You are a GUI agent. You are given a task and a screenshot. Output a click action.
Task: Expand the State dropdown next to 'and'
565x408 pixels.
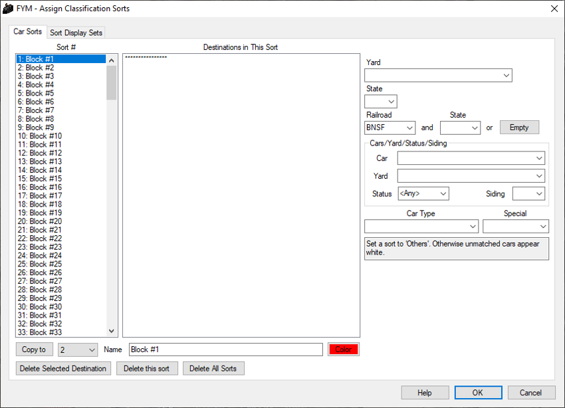coord(460,128)
